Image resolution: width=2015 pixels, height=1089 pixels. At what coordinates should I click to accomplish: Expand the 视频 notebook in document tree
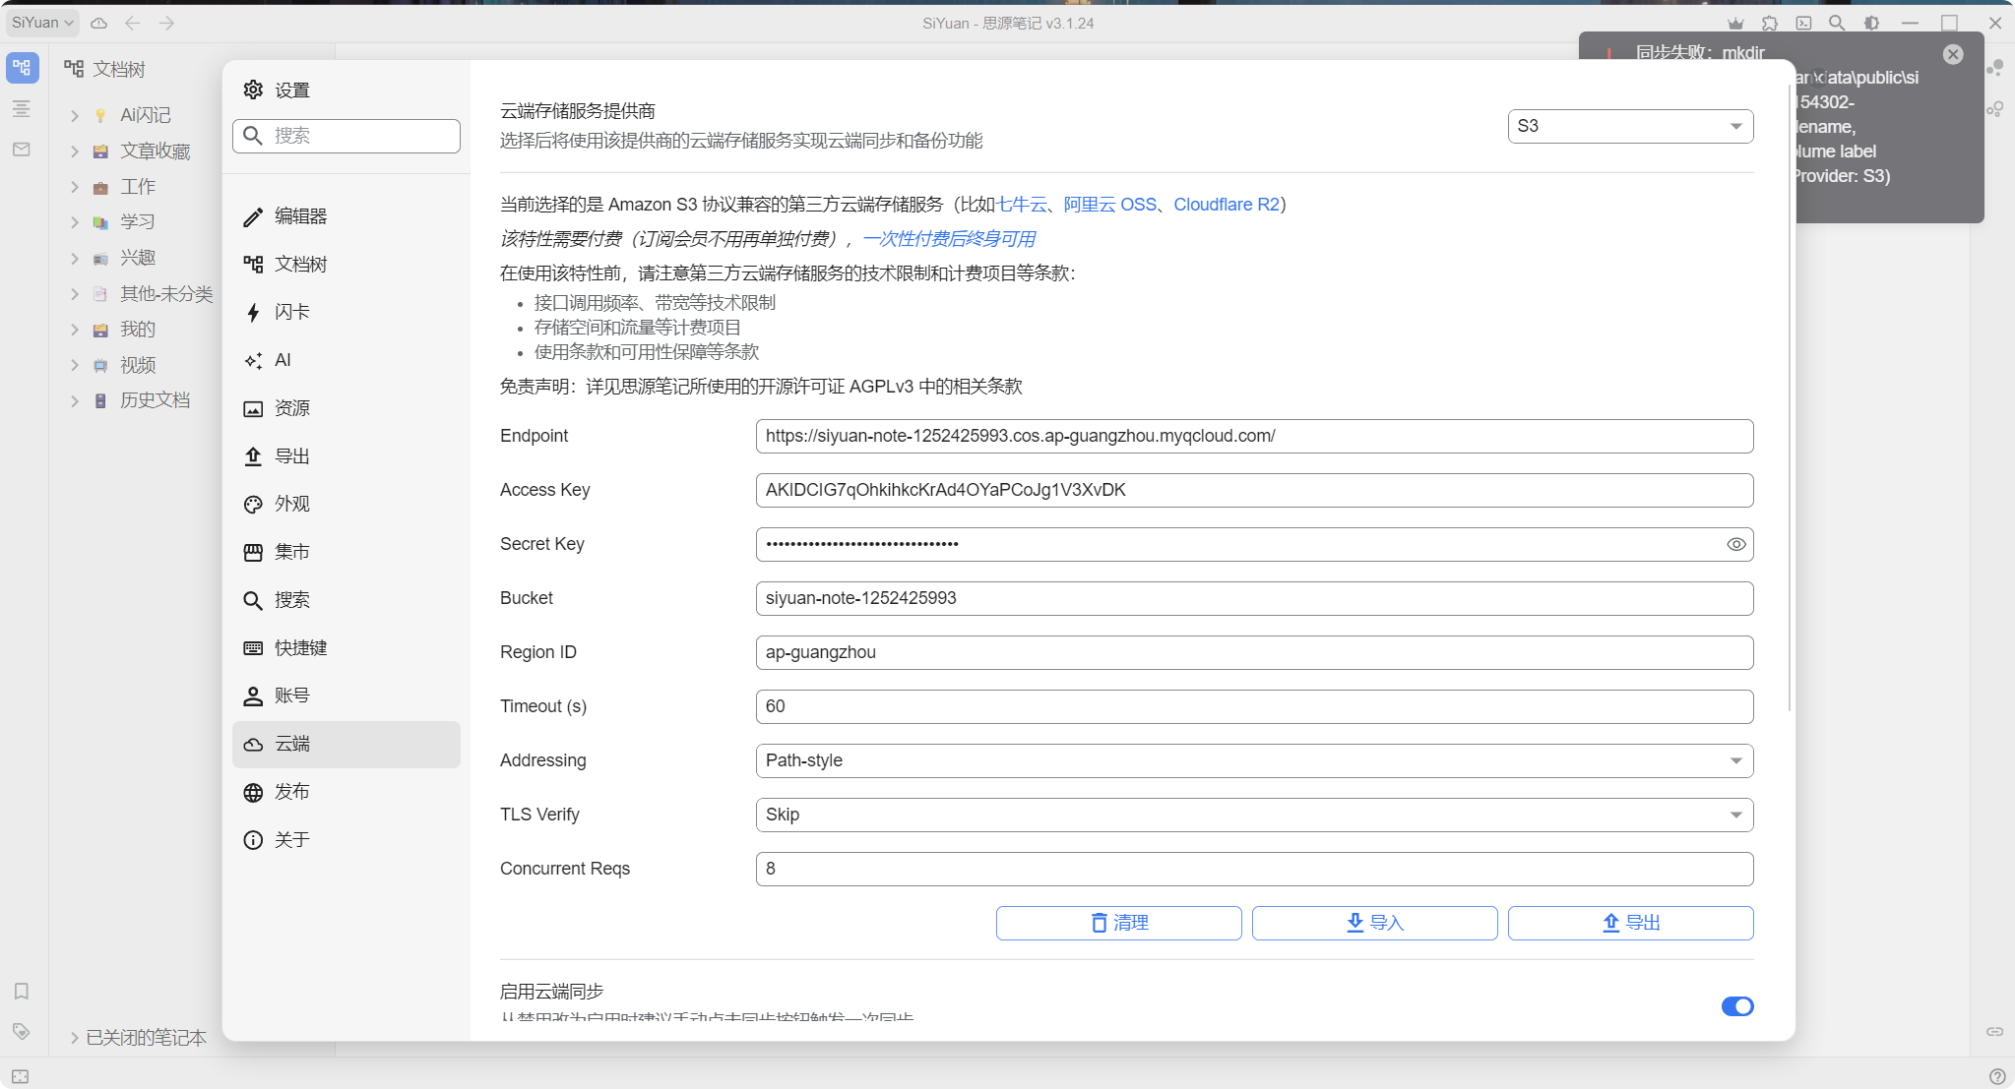pyautogui.click(x=75, y=364)
